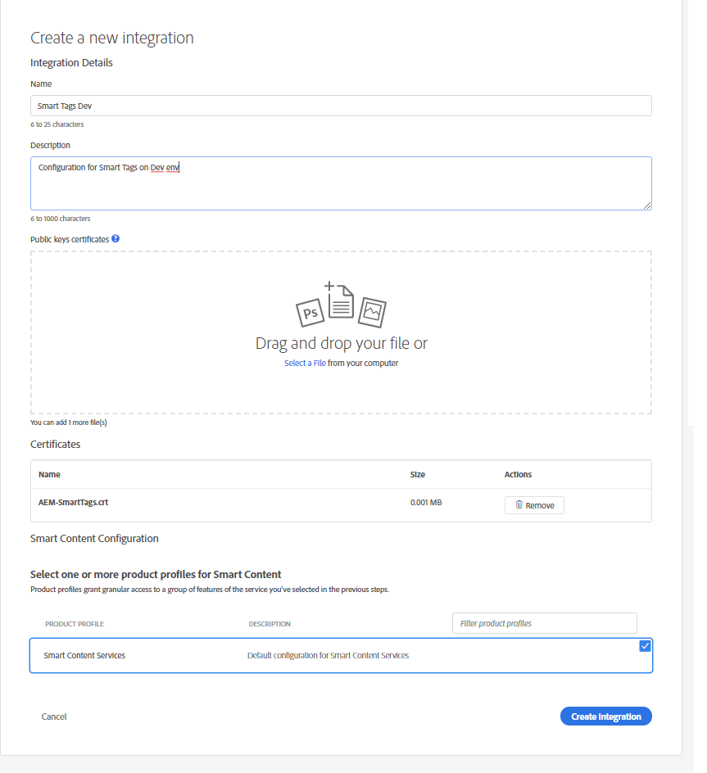707x773 pixels.
Task: Click the AEM-SmartTags.crt file name
Action: [x=73, y=502]
